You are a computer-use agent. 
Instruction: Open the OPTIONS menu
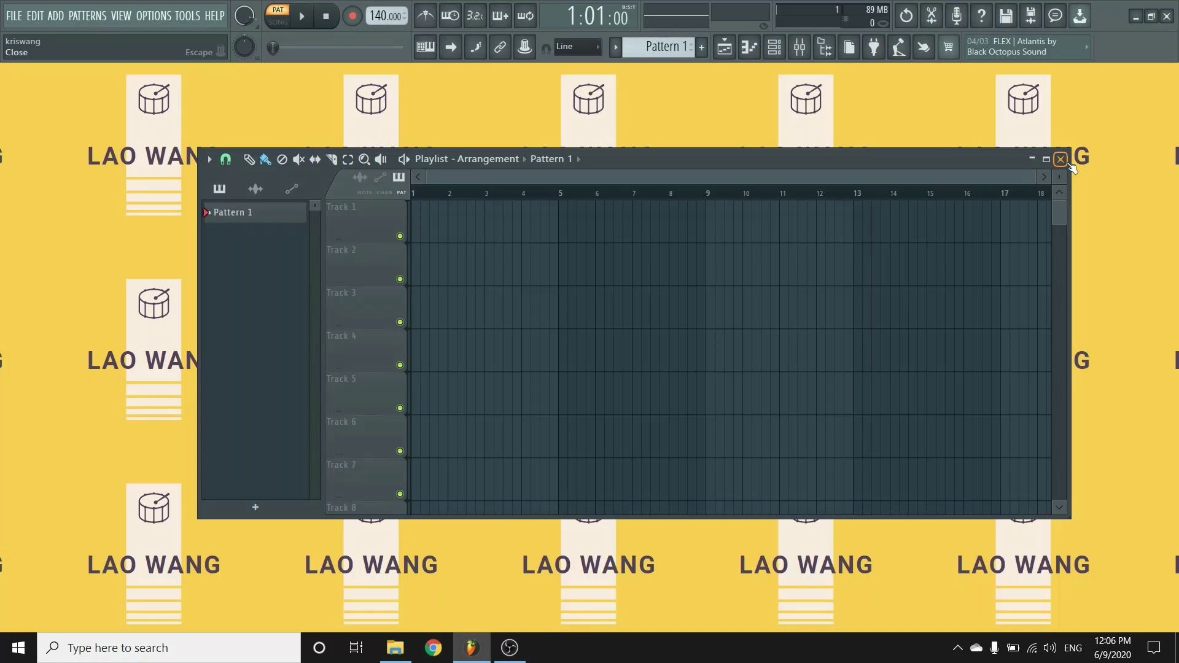[155, 16]
